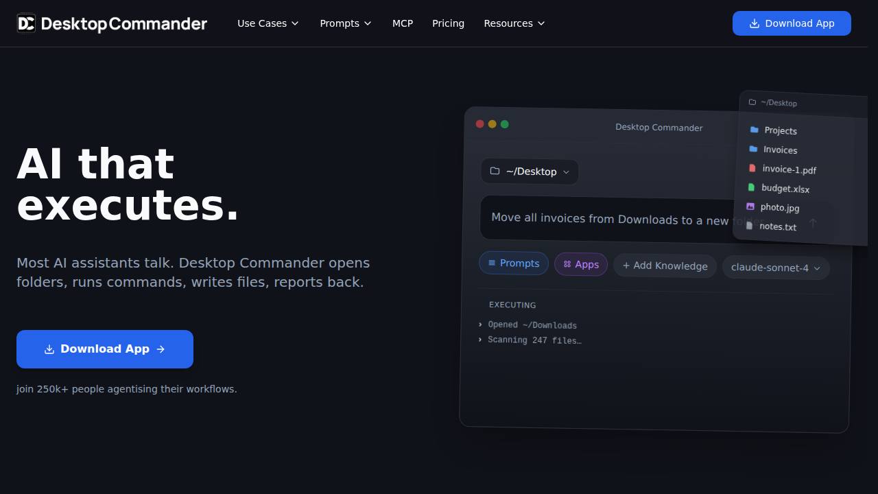Click the header Download App button
The height and width of the screenshot is (494, 878).
792,23
